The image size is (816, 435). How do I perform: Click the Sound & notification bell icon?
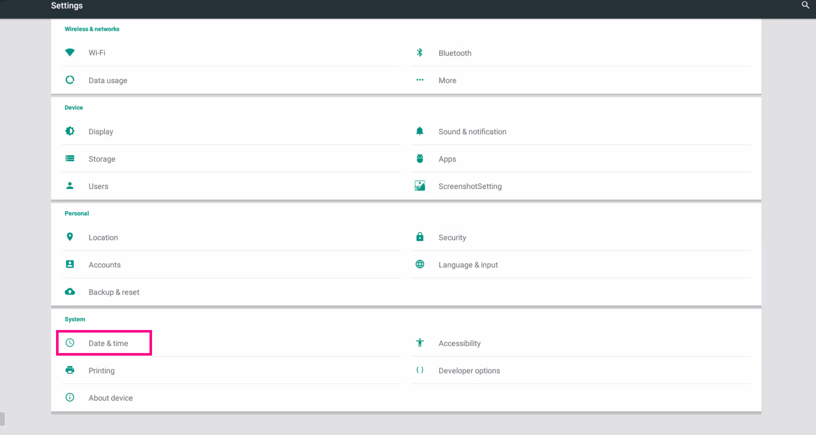point(420,131)
